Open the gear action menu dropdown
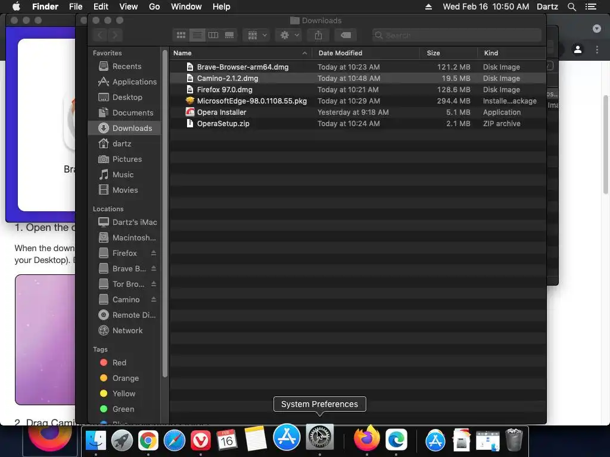This screenshot has width=610, height=457. 289,35
